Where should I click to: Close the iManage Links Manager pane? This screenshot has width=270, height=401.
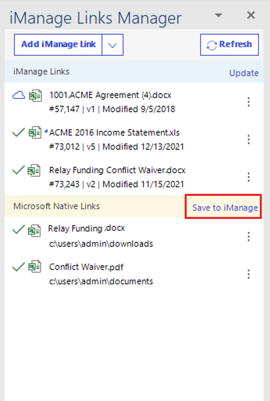[251, 16]
